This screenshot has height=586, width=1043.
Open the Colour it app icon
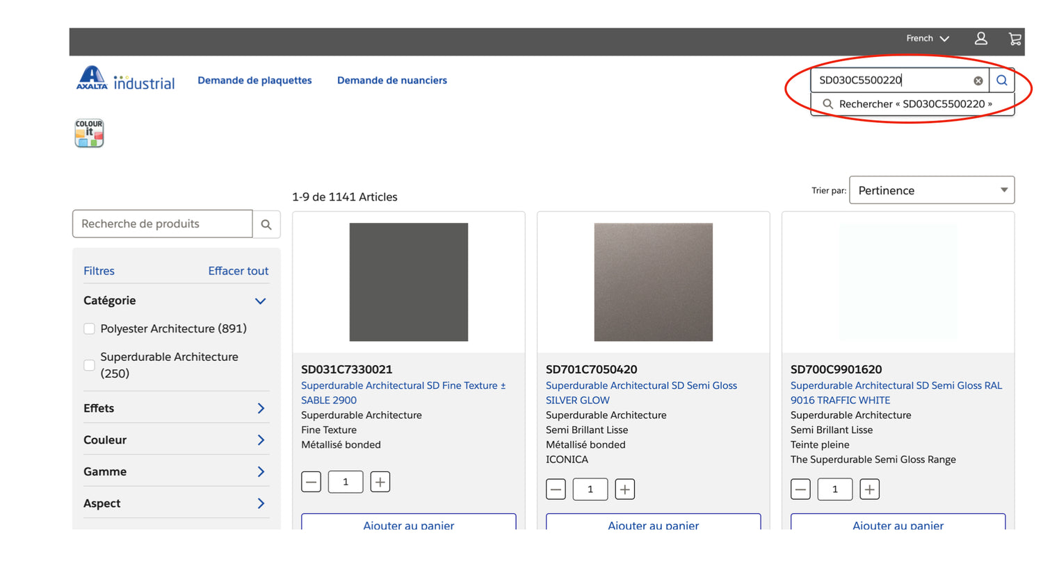89,133
